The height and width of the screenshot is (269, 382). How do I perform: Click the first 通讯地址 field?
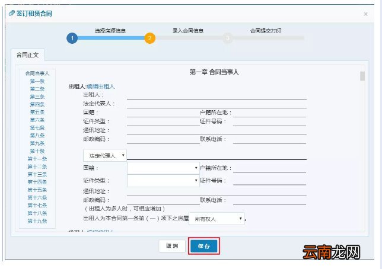217,131
